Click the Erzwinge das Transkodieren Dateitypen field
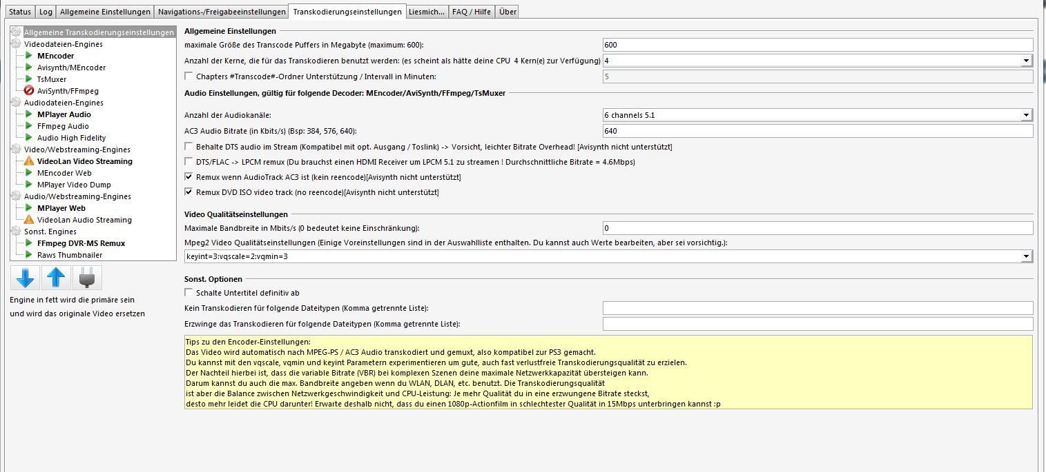Viewport: 1046px width, 472px height. (x=817, y=324)
